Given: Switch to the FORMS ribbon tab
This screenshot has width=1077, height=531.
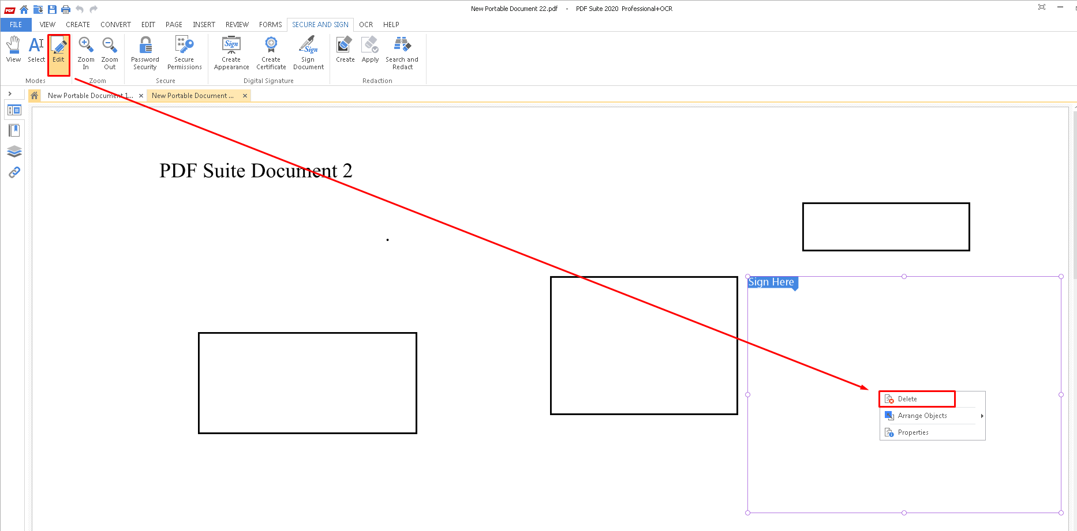Looking at the screenshot, I should [x=271, y=25].
